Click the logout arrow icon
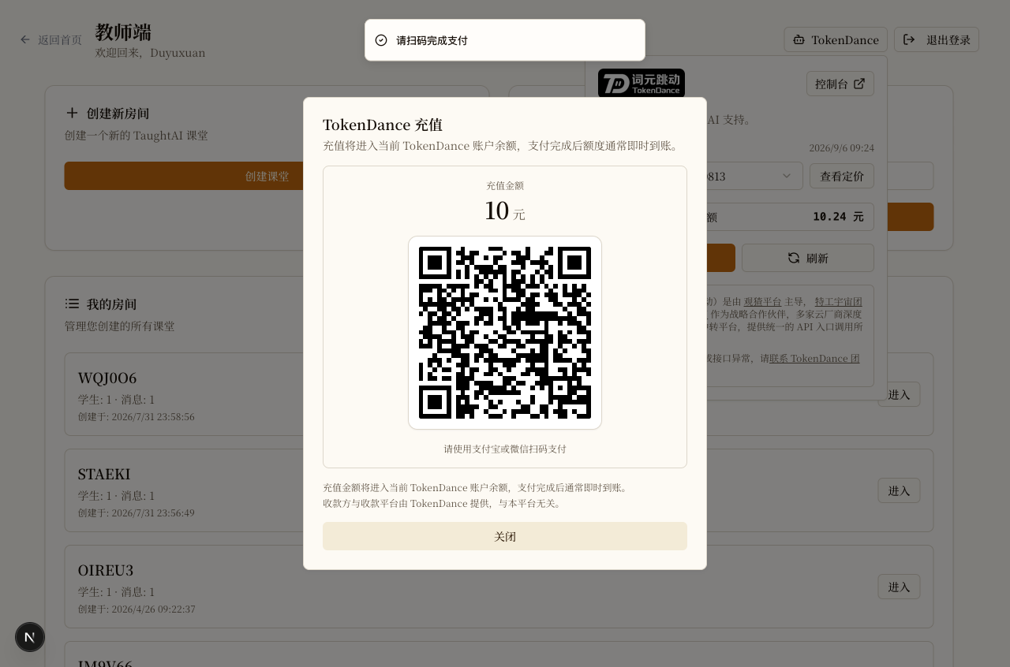The image size is (1010, 667). click(x=909, y=39)
